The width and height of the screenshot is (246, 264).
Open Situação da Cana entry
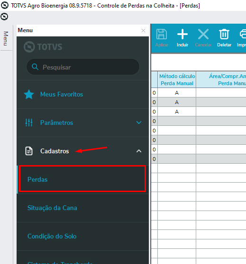click(82, 208)
